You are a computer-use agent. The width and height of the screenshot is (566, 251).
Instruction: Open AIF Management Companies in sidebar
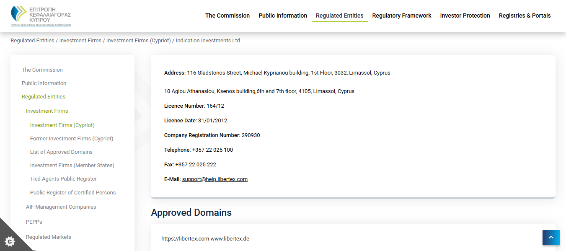pyautogui.click(x=61, y=207)
